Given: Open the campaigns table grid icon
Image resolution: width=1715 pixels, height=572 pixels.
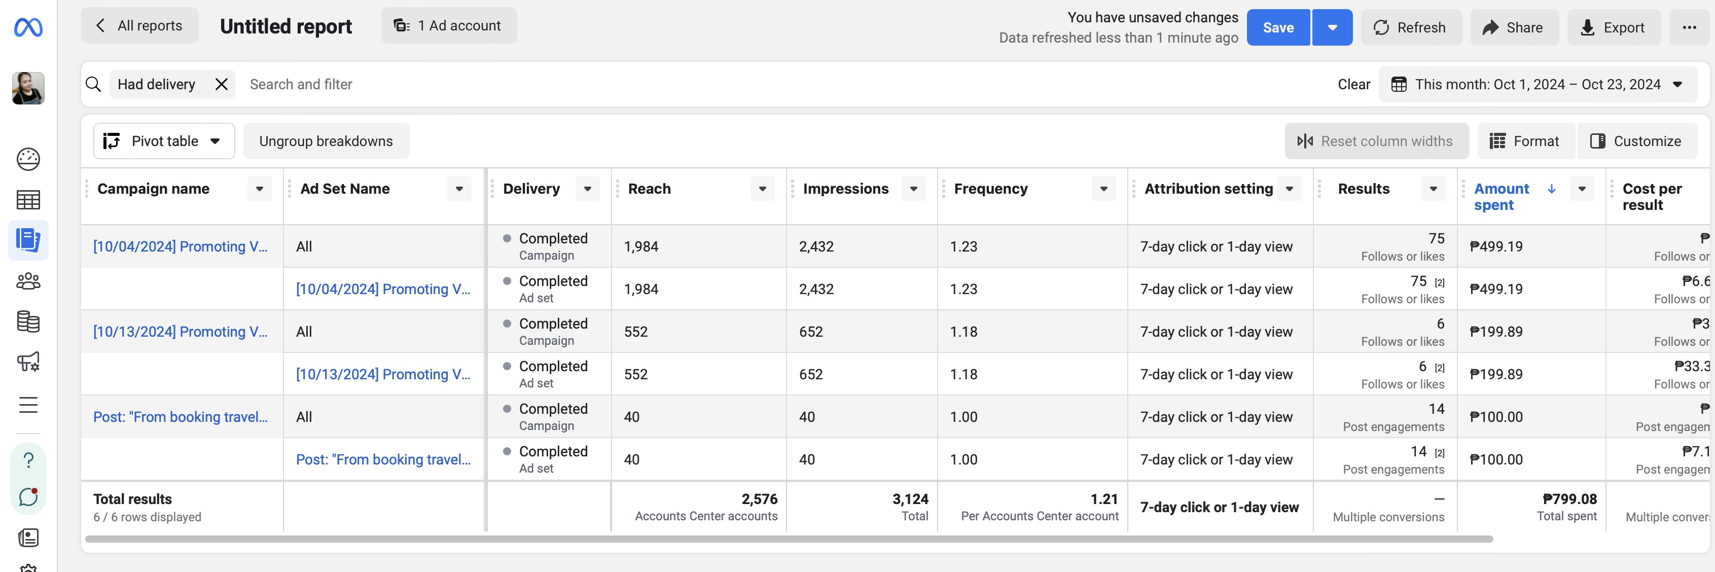Looking at the screenshot, I should click(x=28, y=200).
